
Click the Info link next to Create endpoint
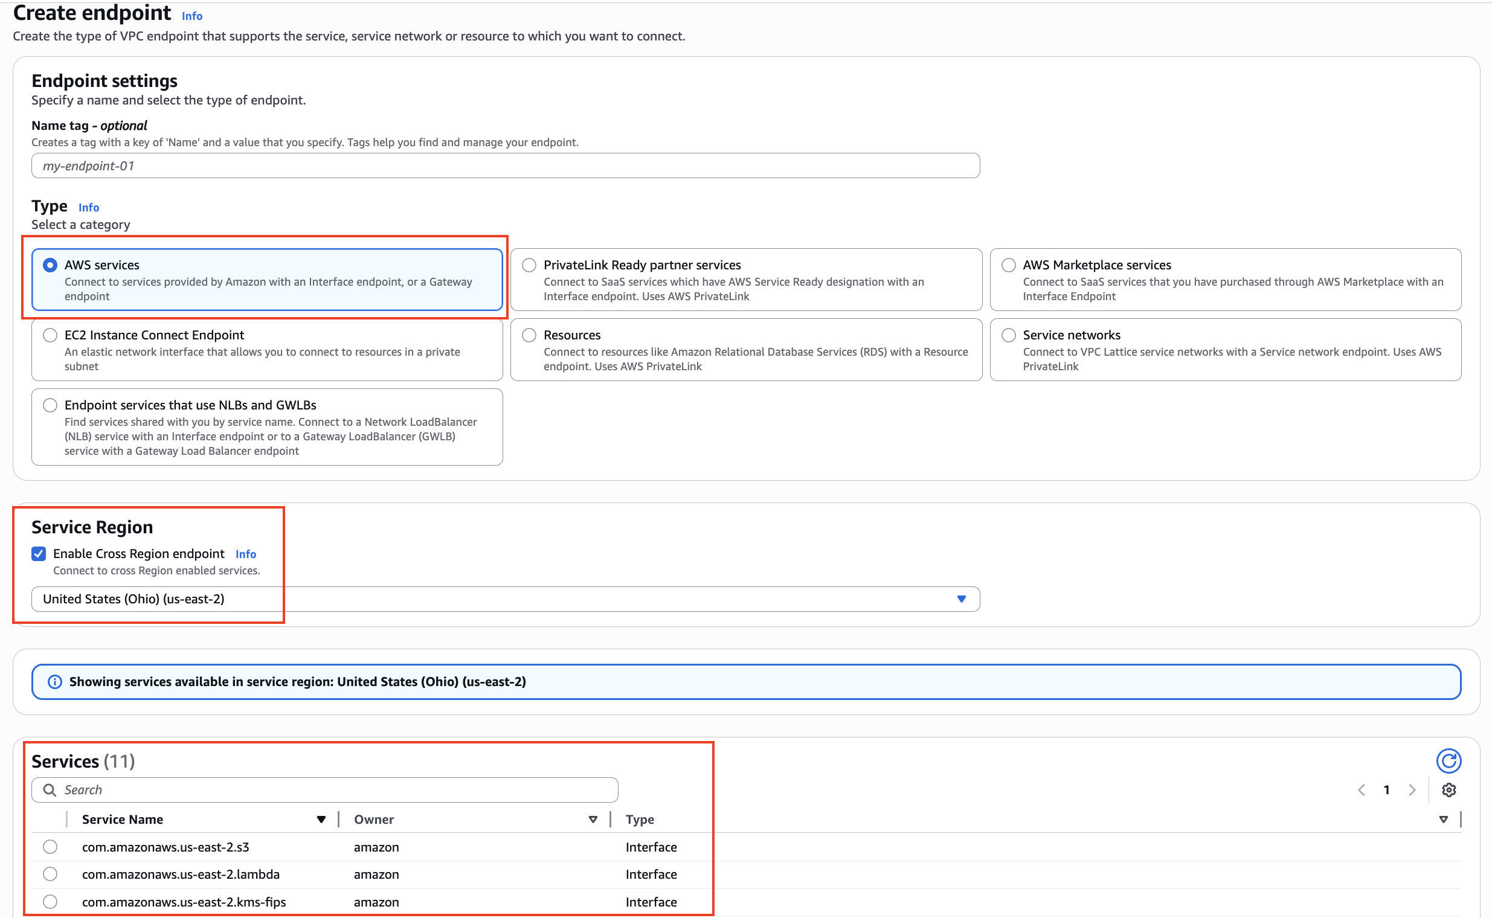pyautogui.click(x=191, y=16)
